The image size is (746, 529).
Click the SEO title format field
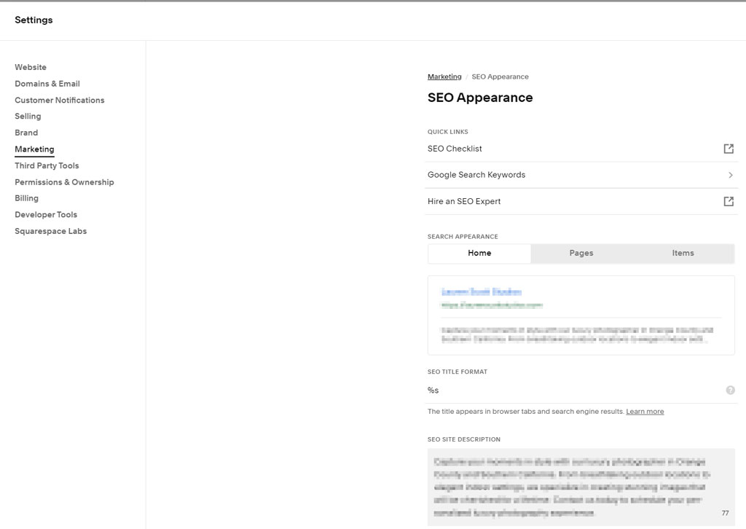point(575,390)
